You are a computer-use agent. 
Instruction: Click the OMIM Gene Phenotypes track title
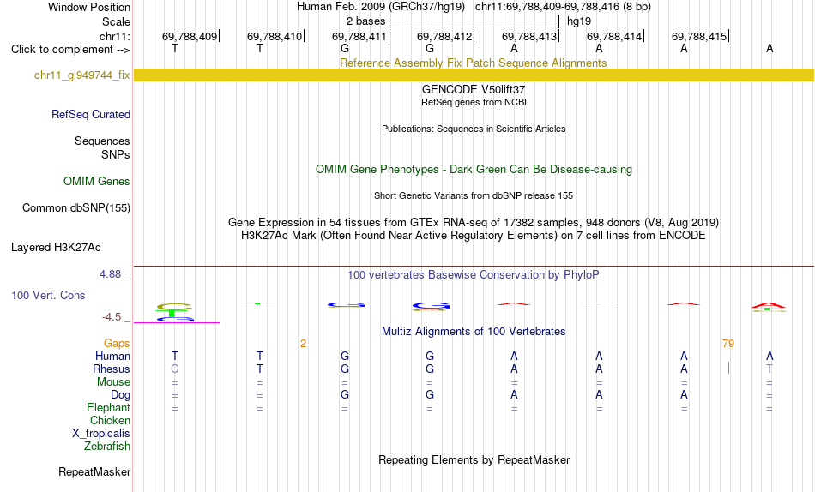coord(474,170)
